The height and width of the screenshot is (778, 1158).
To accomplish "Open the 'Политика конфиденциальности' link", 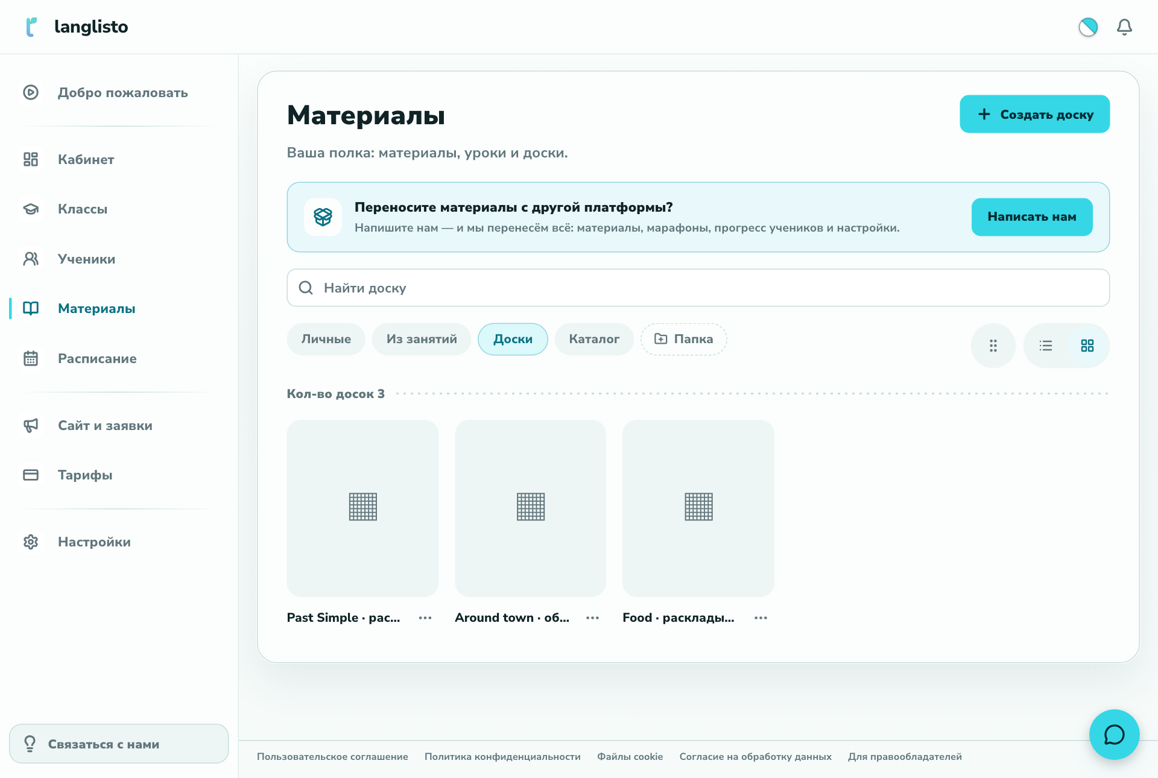I will tap(502, 756).
